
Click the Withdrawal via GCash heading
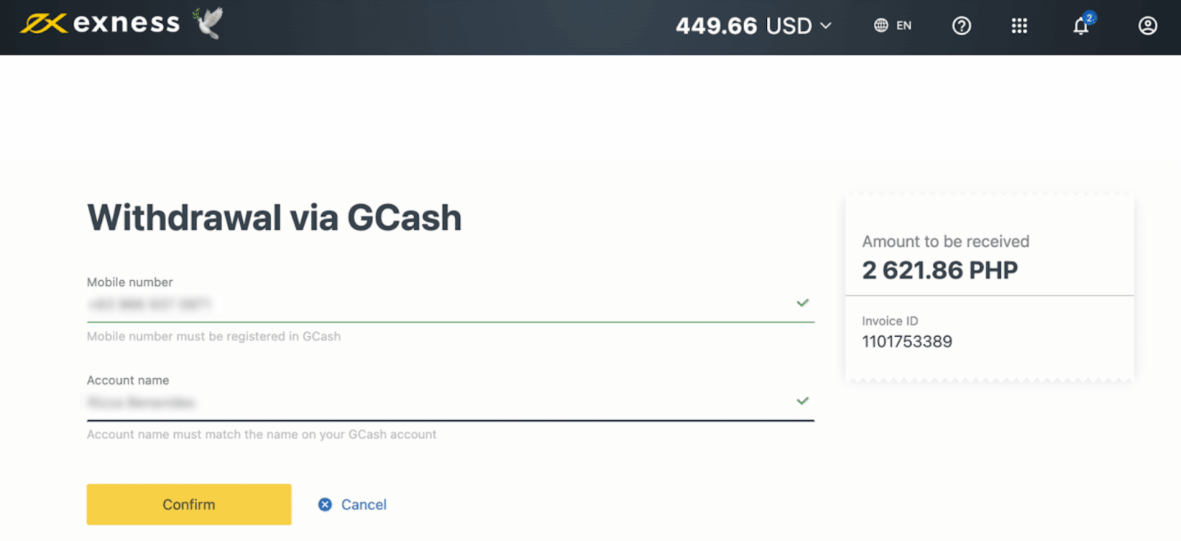274,218
